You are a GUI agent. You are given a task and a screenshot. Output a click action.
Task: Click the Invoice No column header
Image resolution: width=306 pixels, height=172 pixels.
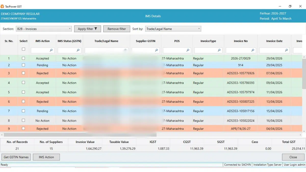click(241, 41)
